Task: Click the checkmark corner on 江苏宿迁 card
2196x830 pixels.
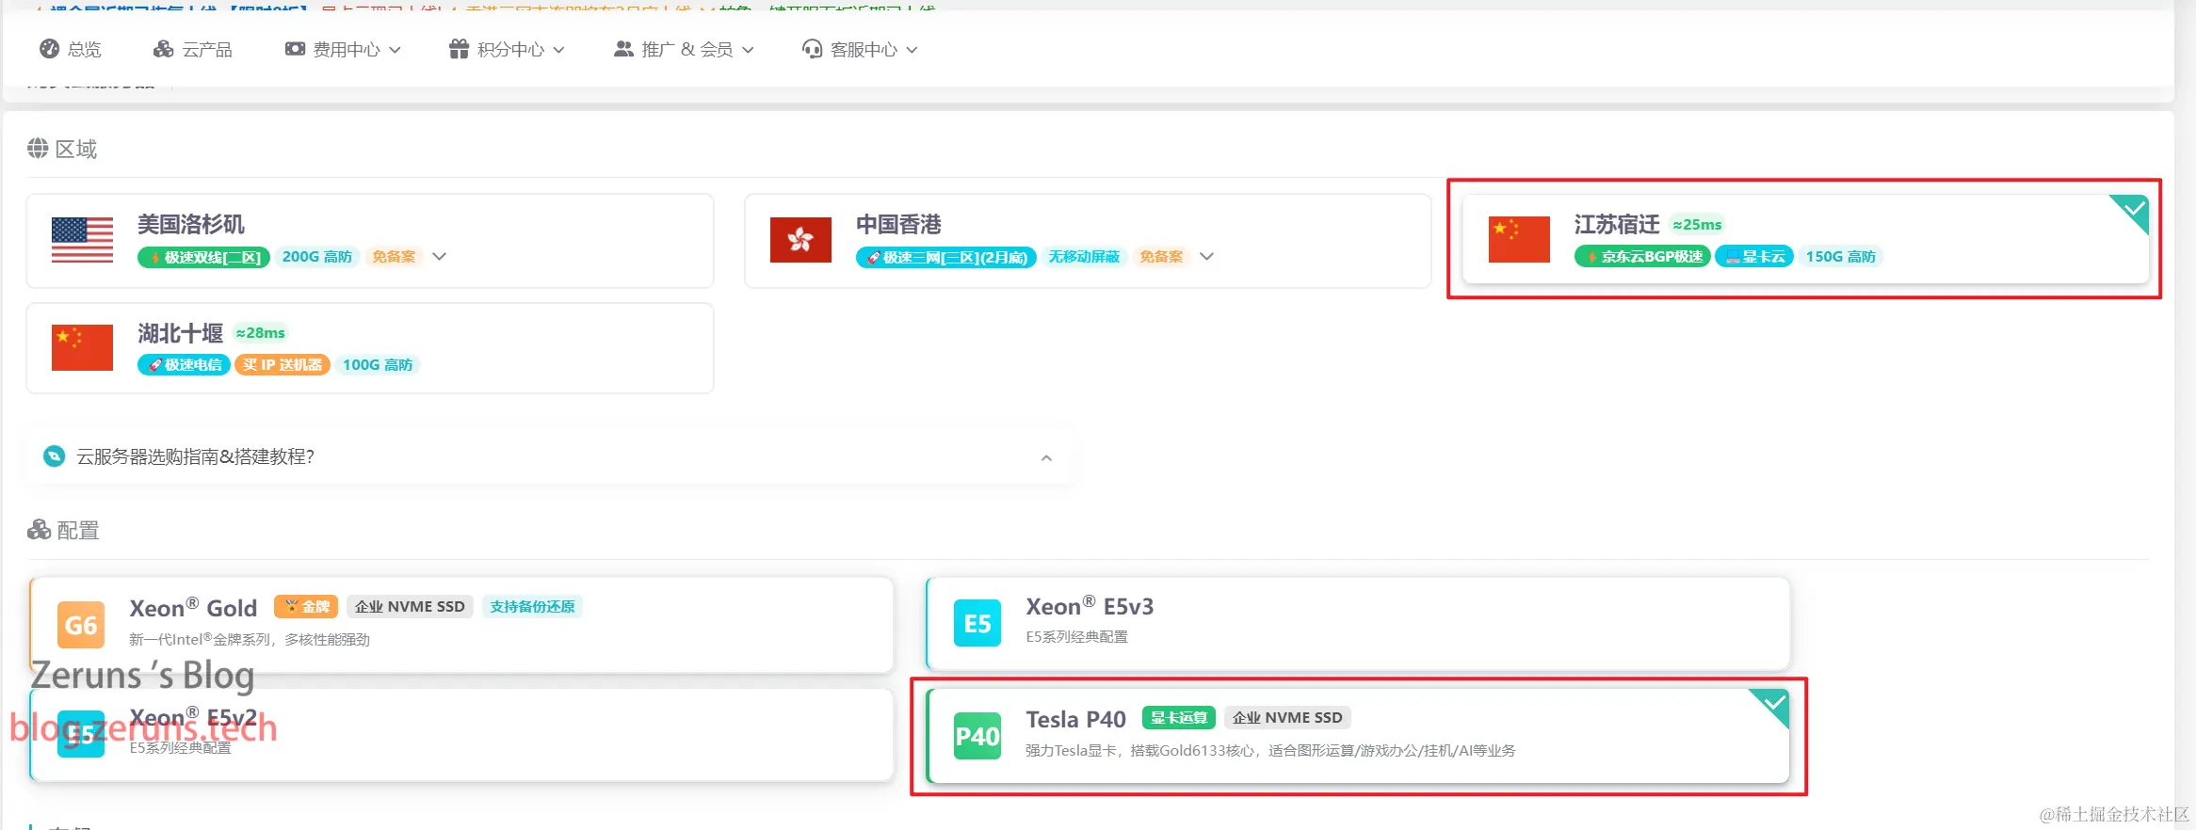Action: tap(2134, 209)
